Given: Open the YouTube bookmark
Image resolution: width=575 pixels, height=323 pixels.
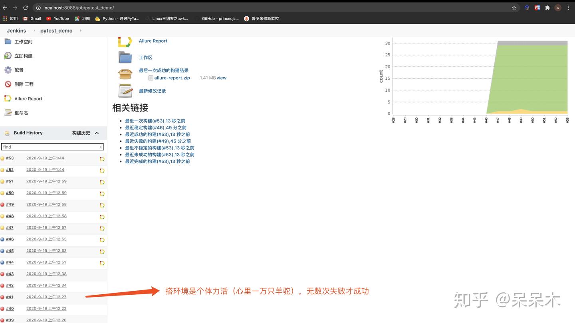Looking at the screenshot, I should (x=57, y=19).
